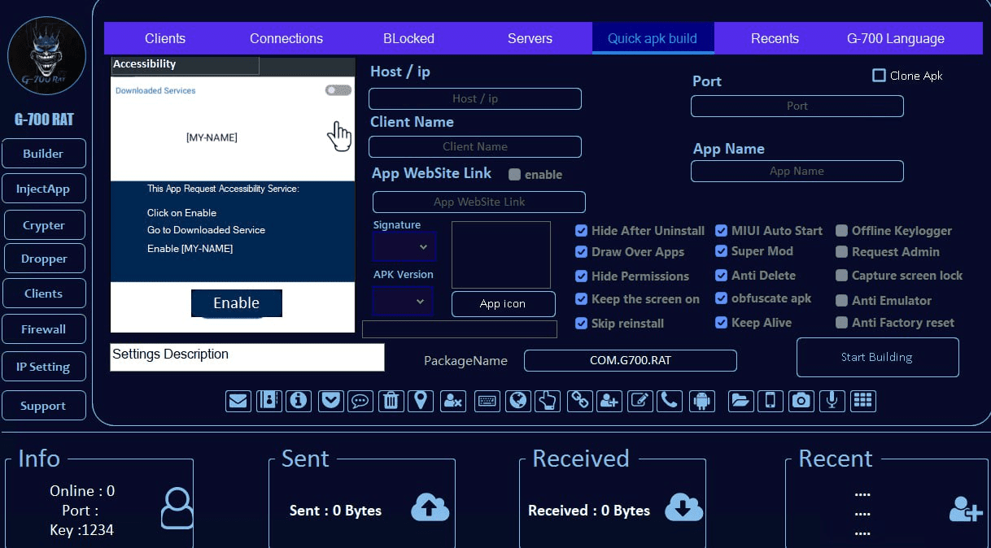Screen dimensions: 991x548
Task: Expand the APK Version dropdown
Action: click(403, 302)
